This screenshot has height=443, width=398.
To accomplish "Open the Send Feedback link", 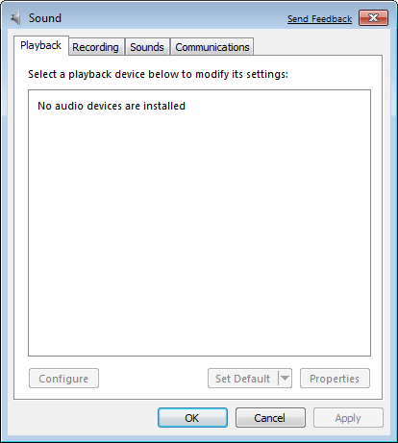I will click(319, 19).
